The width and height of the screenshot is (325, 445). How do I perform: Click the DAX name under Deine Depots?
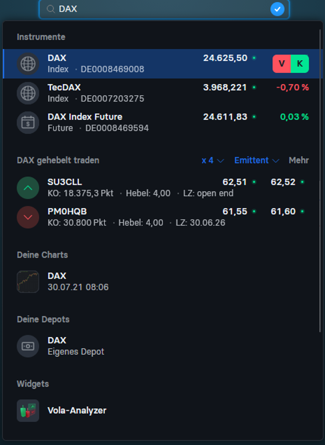(x=57, y=340)
